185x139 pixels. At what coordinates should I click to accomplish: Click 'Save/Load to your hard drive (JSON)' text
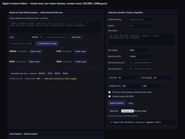coord(123,116)
